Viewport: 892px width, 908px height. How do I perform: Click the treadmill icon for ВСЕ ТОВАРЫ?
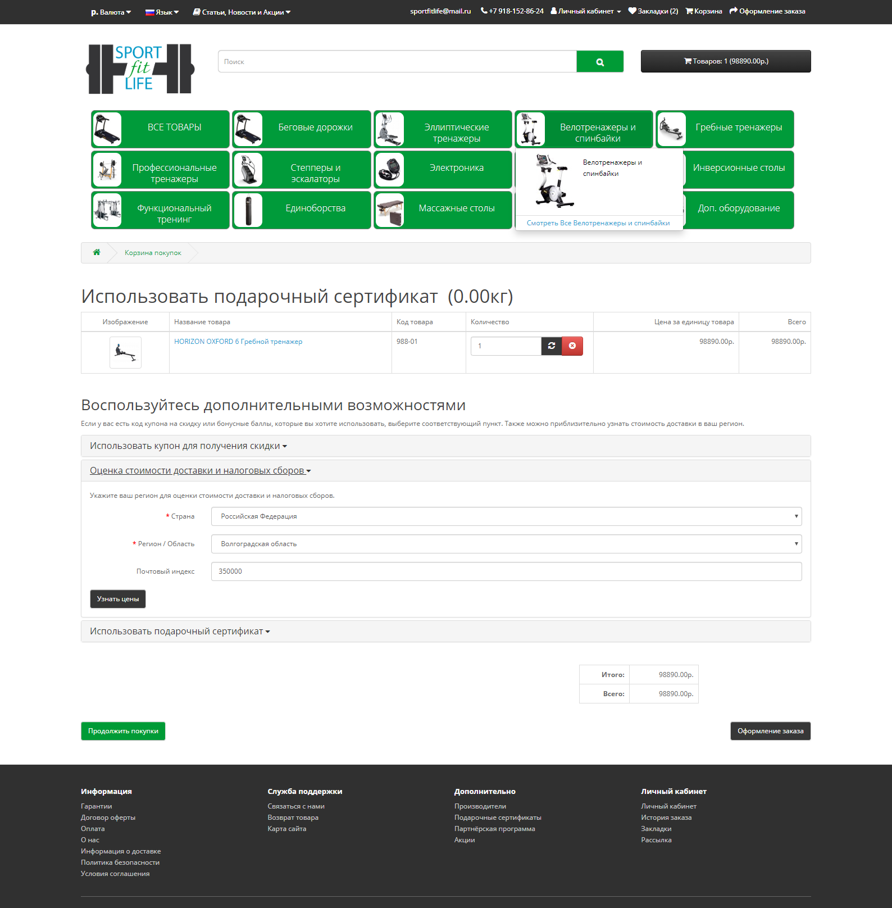click(107, 129)
